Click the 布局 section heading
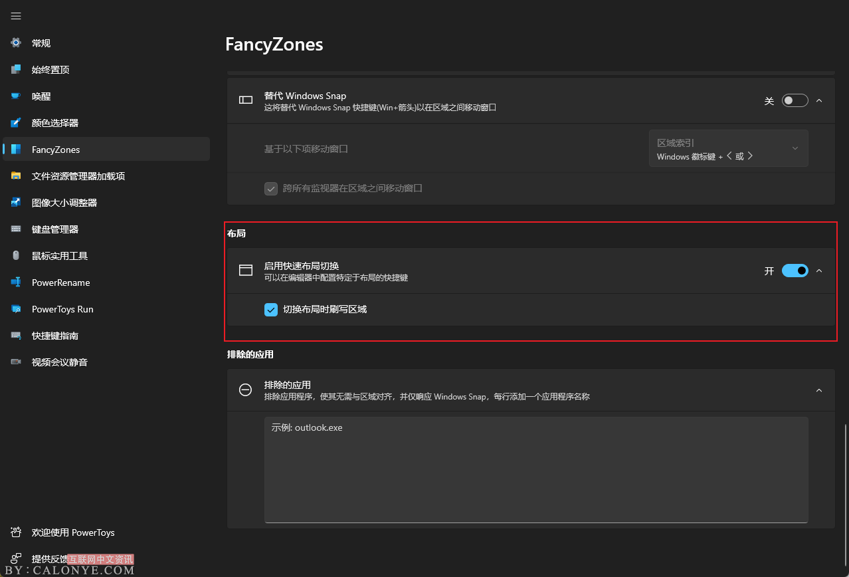Viewport: 849px width, 577px height. (x=236, y=233)
